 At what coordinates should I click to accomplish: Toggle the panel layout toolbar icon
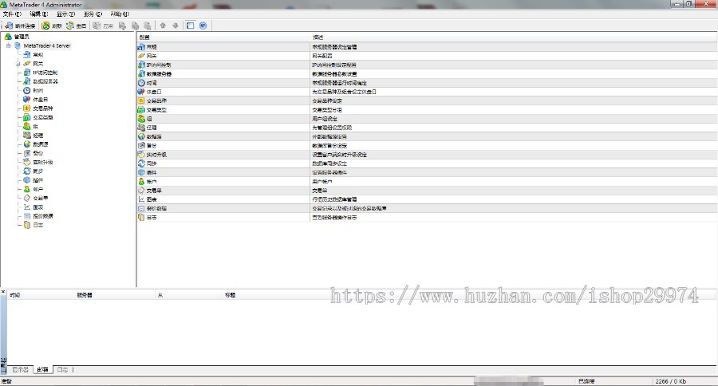pyautogui.click(x=191, y=26)
